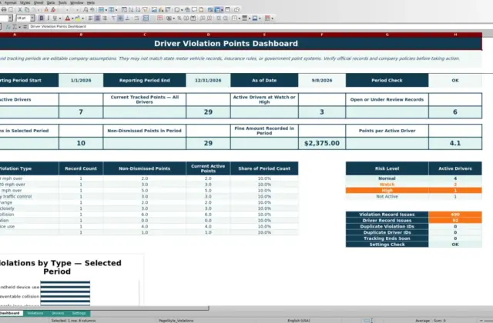Open borders dropdown arrow

(239, 18)
